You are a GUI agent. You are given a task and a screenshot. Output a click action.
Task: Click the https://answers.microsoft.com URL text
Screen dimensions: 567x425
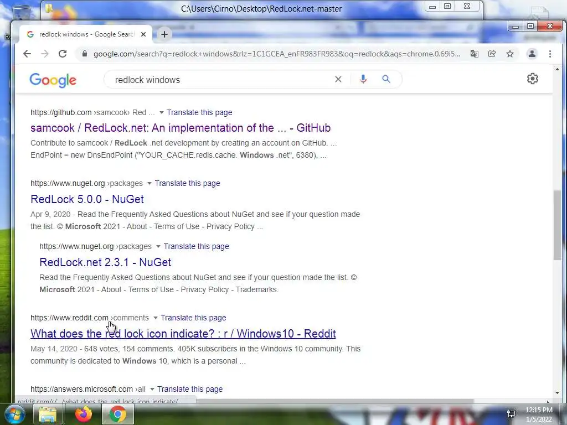(x=81, y=389)
